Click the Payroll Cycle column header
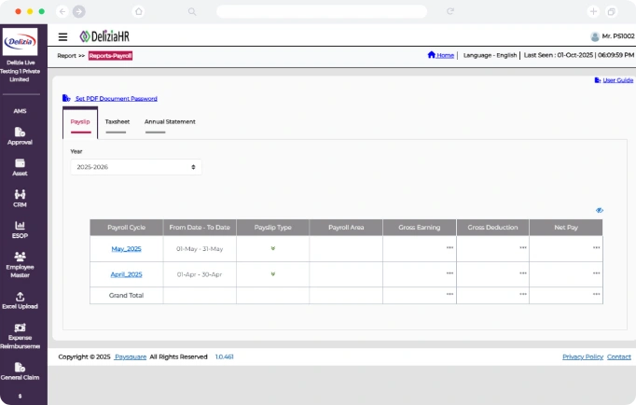 (126, 228)
